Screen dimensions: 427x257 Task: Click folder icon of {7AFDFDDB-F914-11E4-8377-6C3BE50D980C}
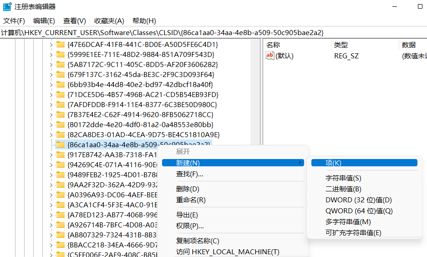point(60,105)
